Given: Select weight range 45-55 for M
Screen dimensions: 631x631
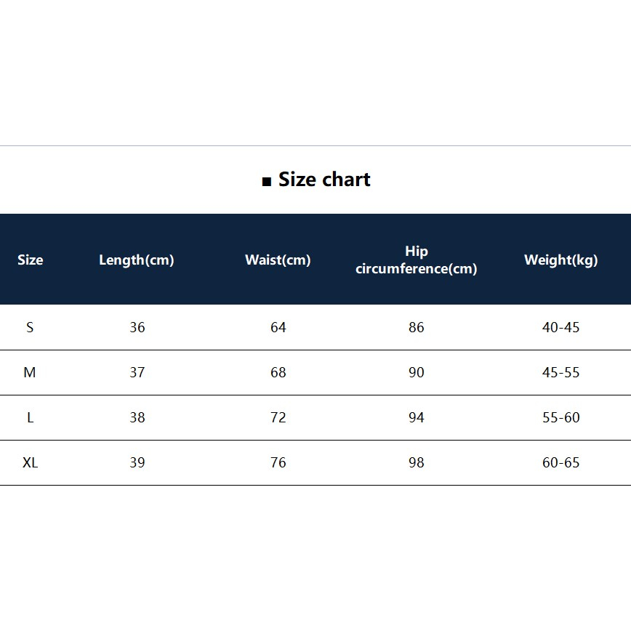Looking at the screenshot, I should (561, 372).
